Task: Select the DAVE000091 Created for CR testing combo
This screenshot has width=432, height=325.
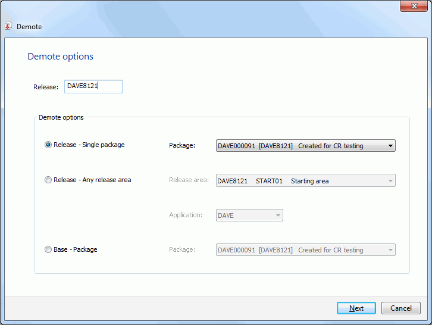Action: pyautogui.click(x=305, y=146)
